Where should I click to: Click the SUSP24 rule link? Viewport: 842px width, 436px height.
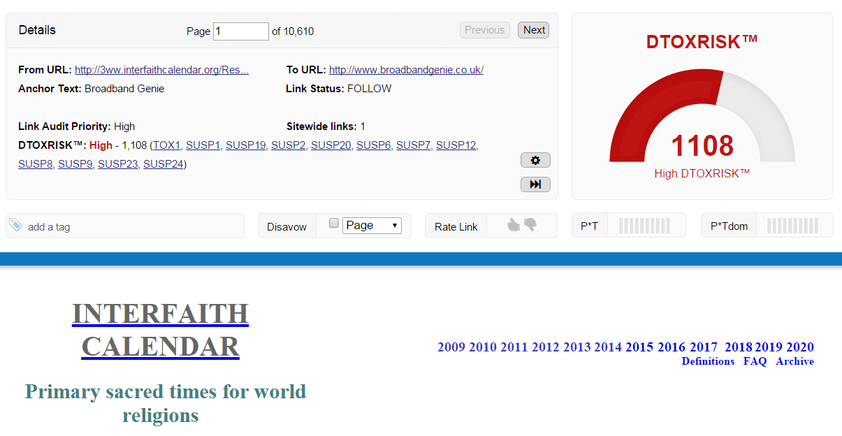163,164
